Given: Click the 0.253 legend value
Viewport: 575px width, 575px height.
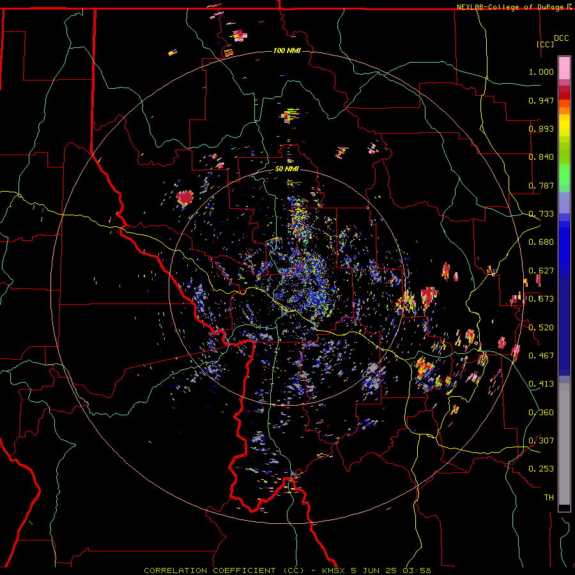Looking at the screenshot, I should pos(541,469).
